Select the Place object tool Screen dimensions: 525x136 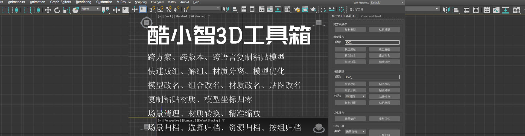pos(76,10)
